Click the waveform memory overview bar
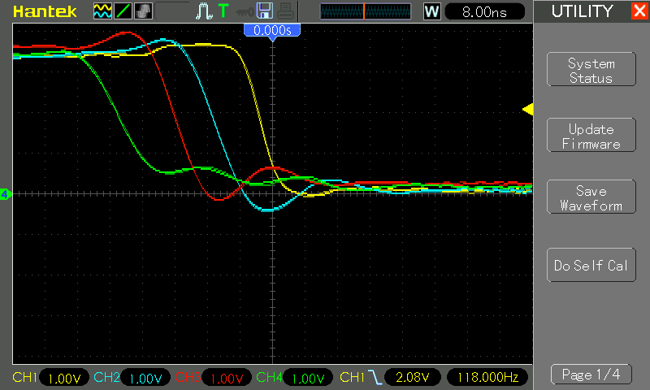The image size is (650, 390). [x=365, y=11]
